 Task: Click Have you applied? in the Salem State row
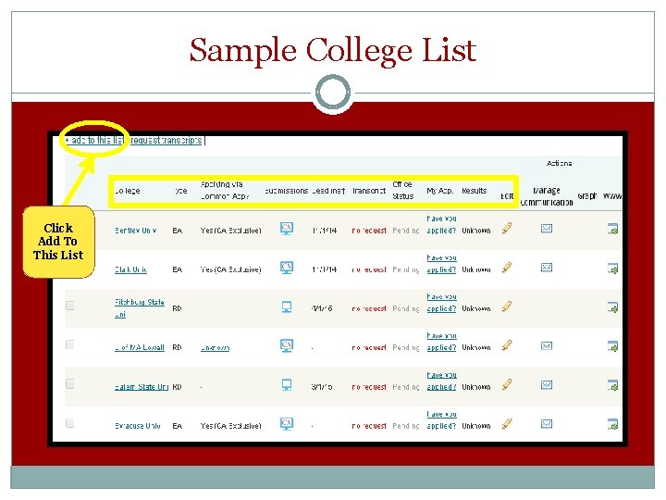coord(441,381)
